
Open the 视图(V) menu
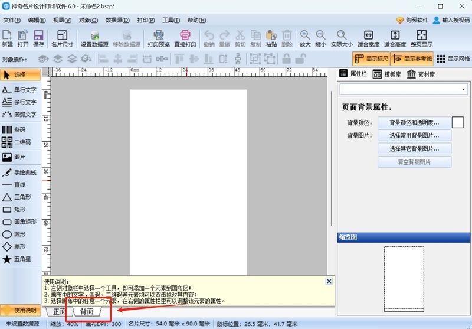point(62,20)
